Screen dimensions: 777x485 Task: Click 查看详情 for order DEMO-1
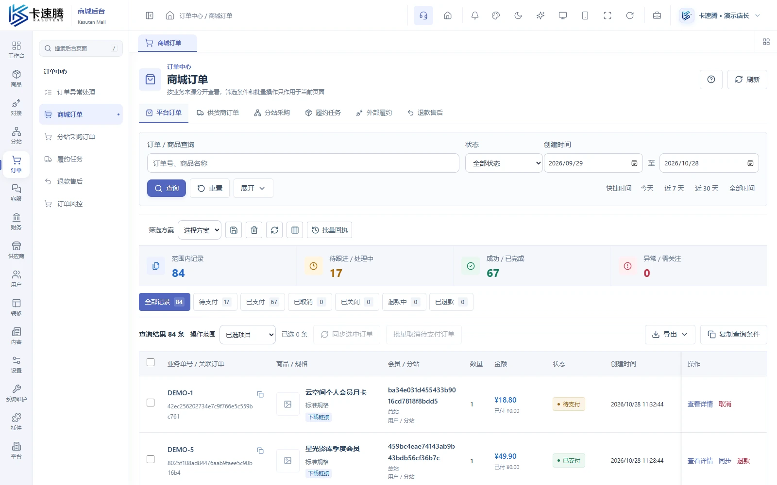[700, 404]
